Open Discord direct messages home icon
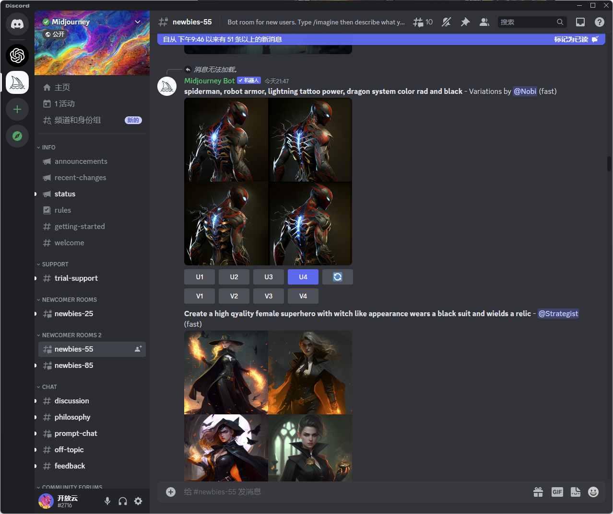 (x=17, y=23)
